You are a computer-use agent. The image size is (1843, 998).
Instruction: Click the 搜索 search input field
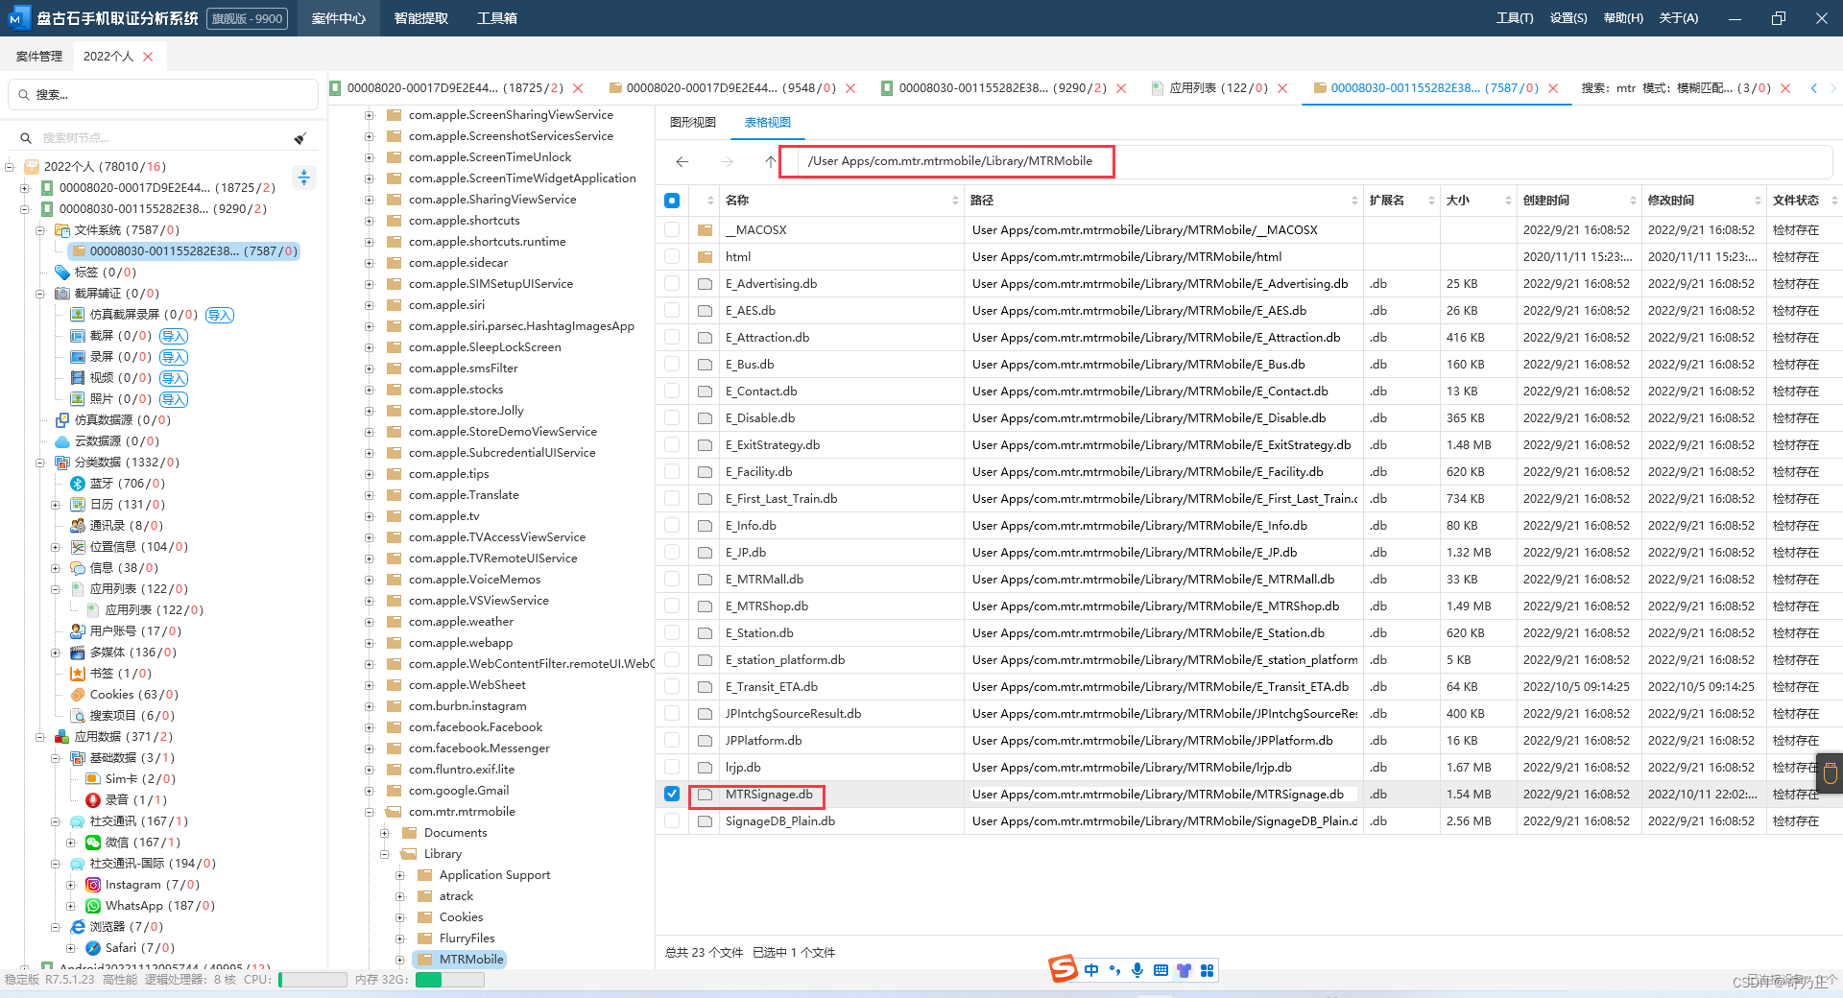[x=163, y=95]
